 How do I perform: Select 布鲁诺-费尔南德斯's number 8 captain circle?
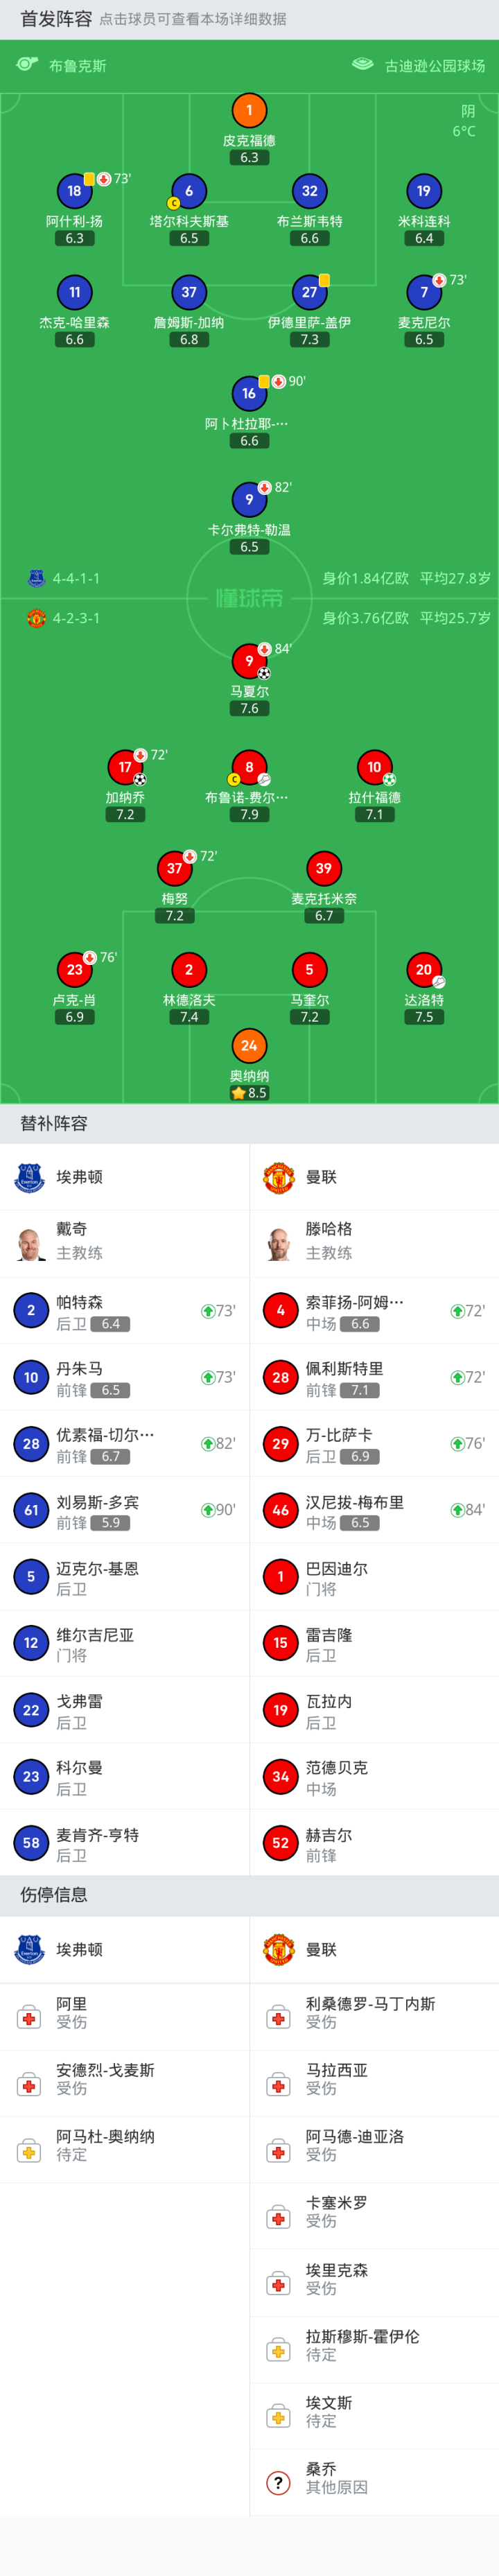249,767
